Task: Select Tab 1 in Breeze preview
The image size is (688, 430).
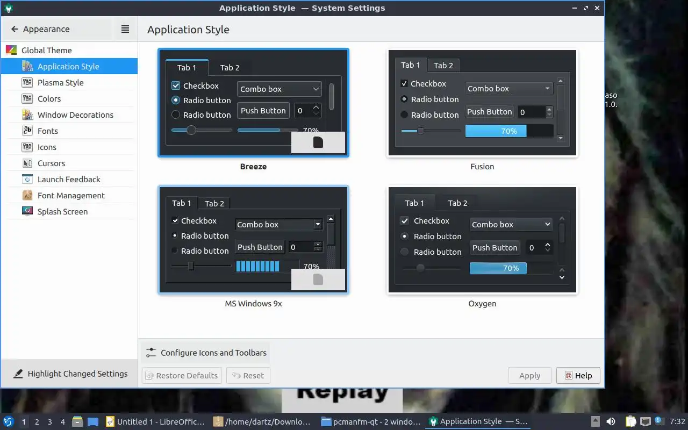Action: pyautogui.click(x=187, y=68)
